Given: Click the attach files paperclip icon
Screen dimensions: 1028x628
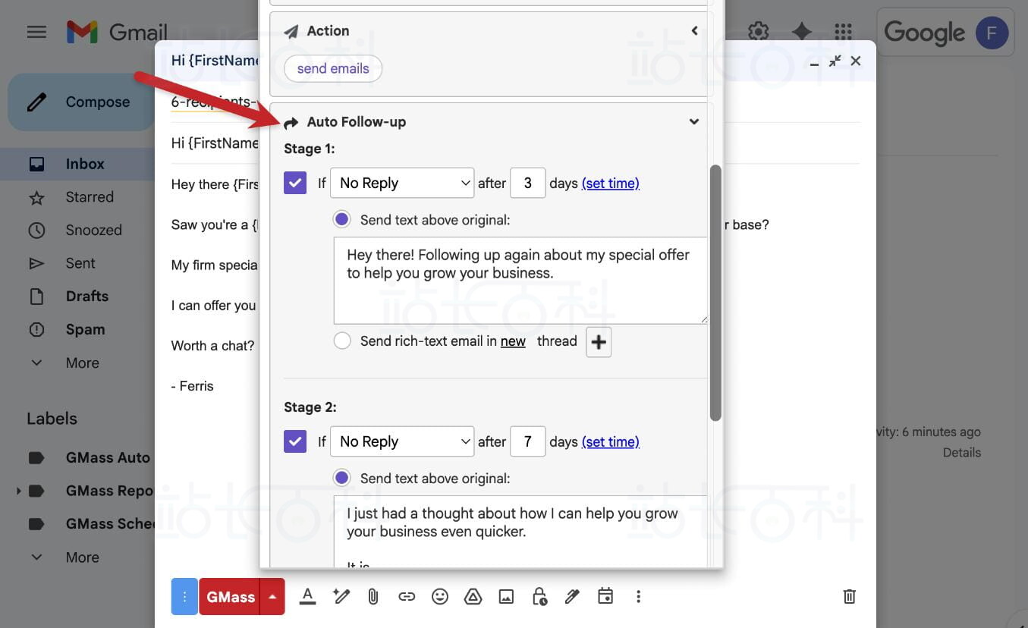Looking at the screenshot, I should tap(373, 597).
